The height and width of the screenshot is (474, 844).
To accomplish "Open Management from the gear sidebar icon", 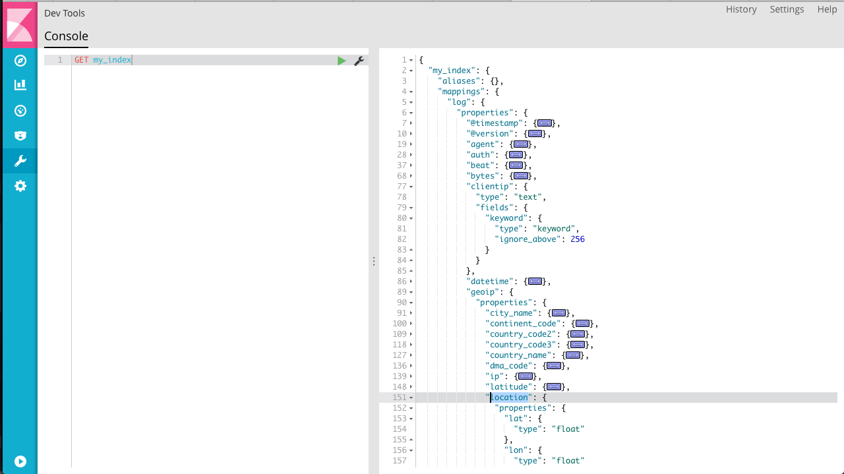I will click(20, 186).
